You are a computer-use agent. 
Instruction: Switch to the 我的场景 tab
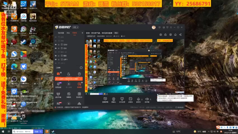tap(61, 33)
